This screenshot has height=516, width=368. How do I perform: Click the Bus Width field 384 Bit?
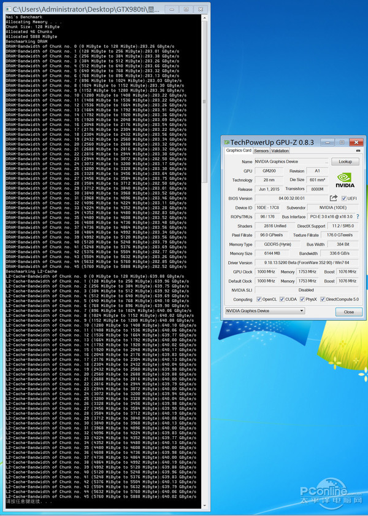pyautogui.click(x=343, y=244)
